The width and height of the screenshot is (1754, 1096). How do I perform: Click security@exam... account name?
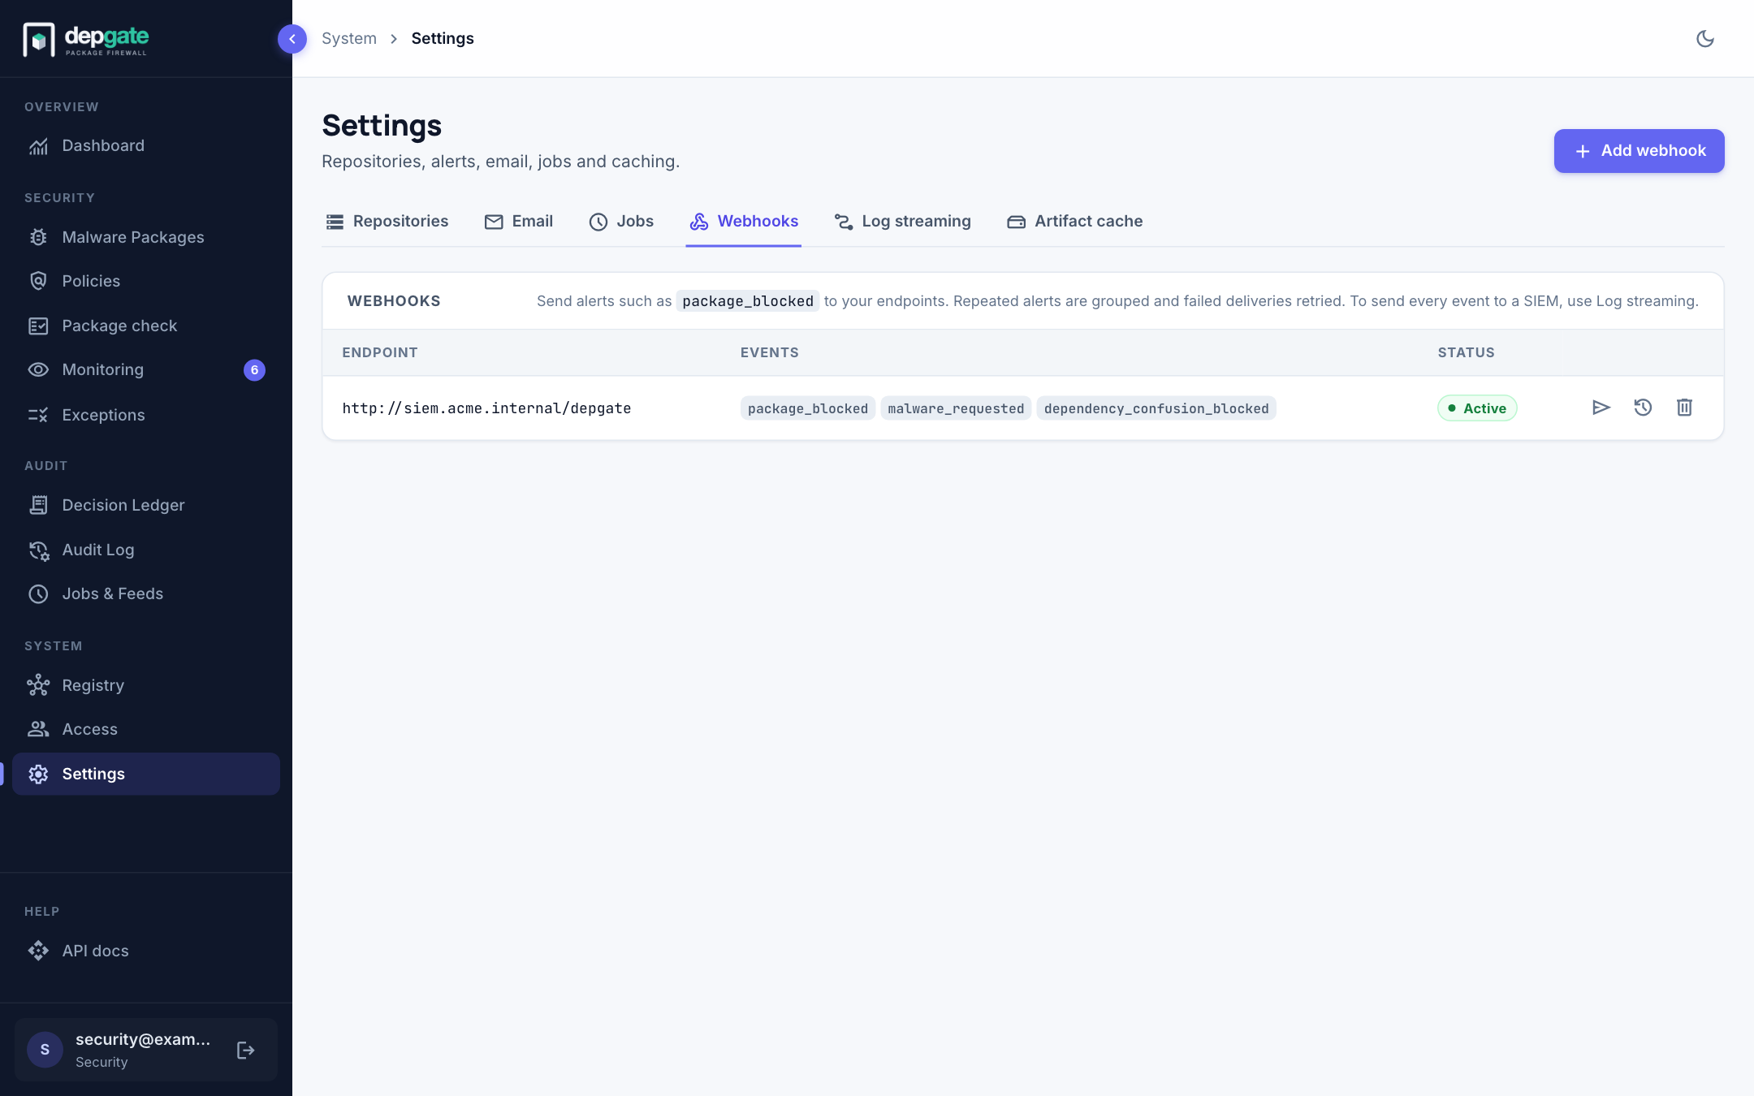point(143,1040)
